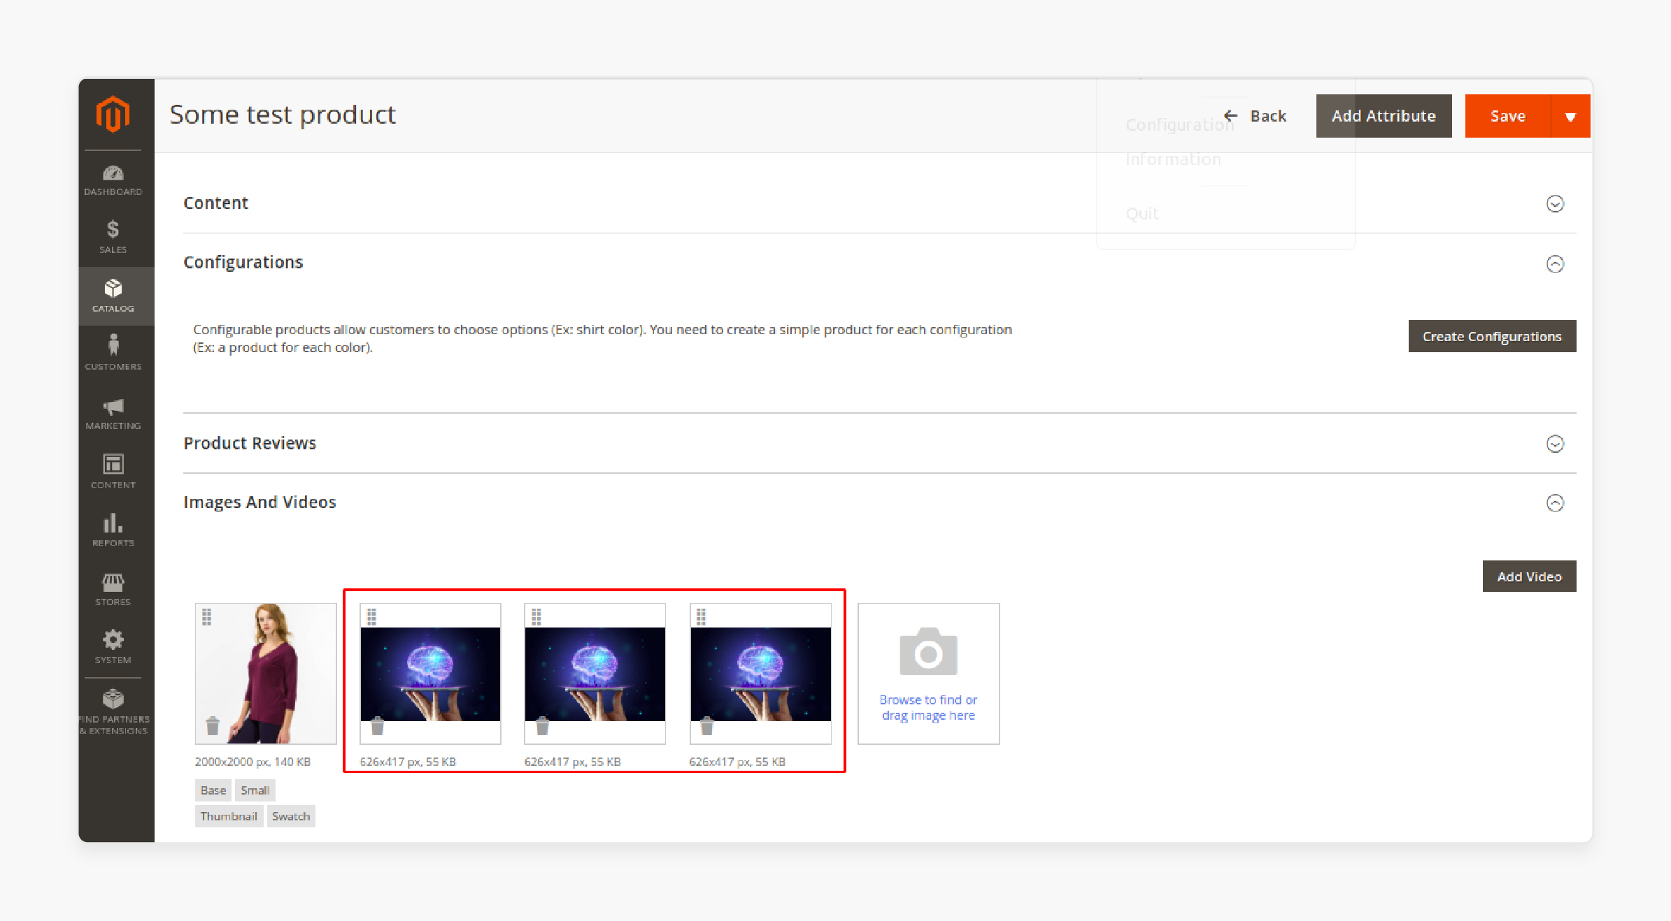Click the Thumbnail role tag

click(229, 816)
